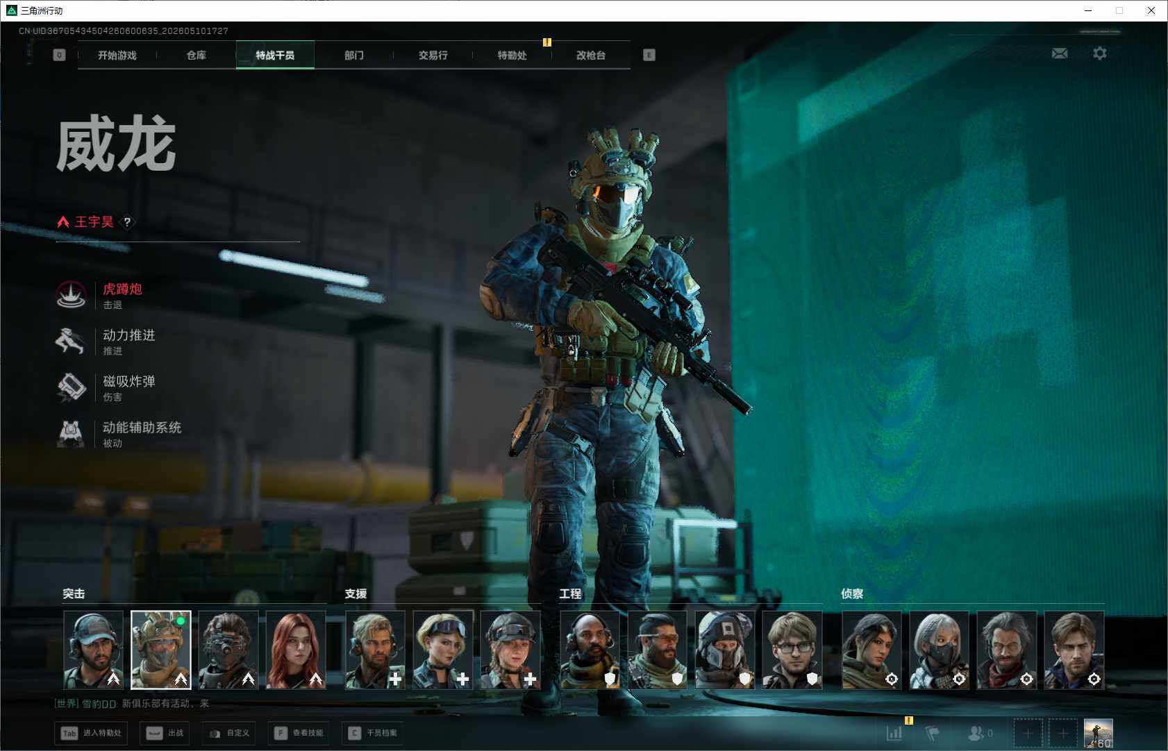1168x751 pixels.
Task: Close the 三角洲行动 window
Action: coord(1151,10)
